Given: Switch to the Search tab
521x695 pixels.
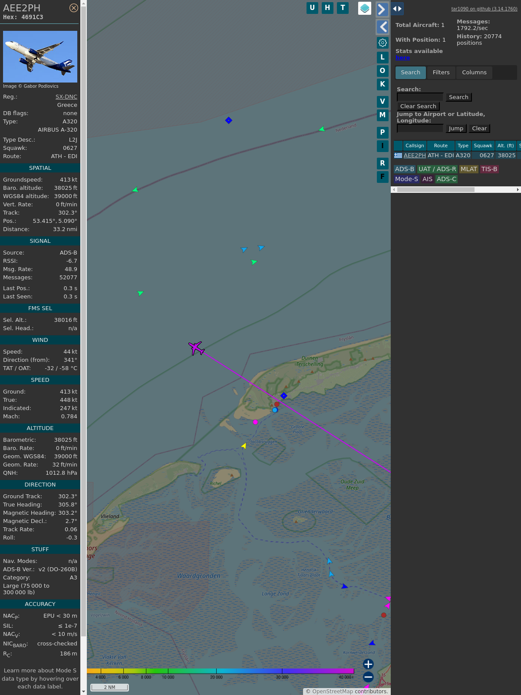Looking at the screenshot, I should [x=410, y=73].
